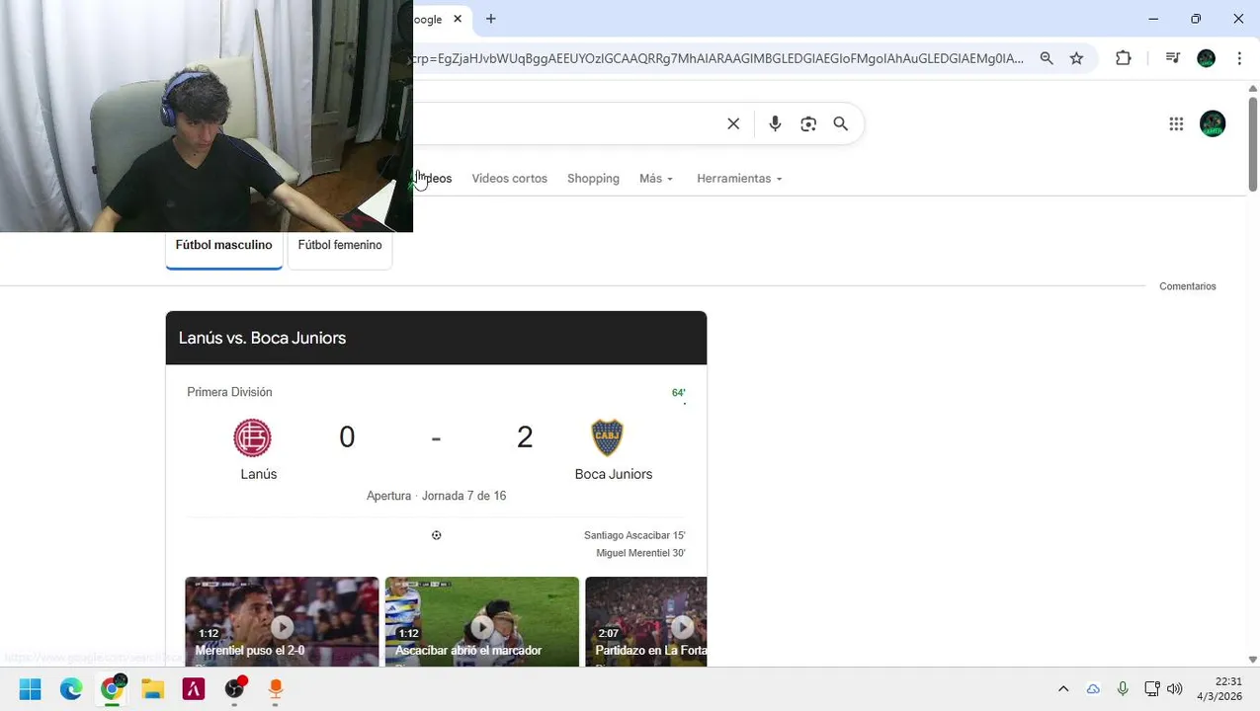Open the red A app in taskbar
This screenshot has width=1260, height=711.
[194, 689]
